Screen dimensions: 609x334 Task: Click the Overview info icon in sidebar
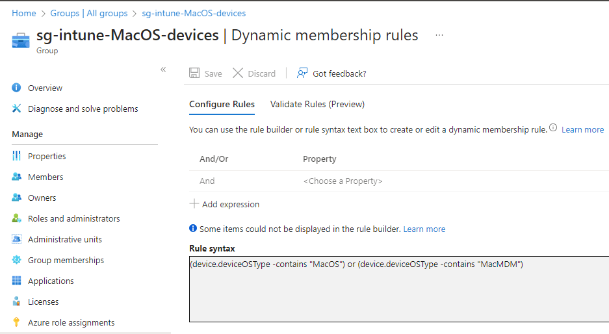[16, 88]
